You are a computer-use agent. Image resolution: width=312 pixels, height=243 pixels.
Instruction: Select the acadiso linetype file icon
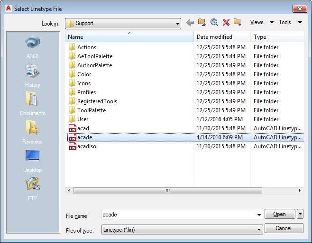point(73,146)
